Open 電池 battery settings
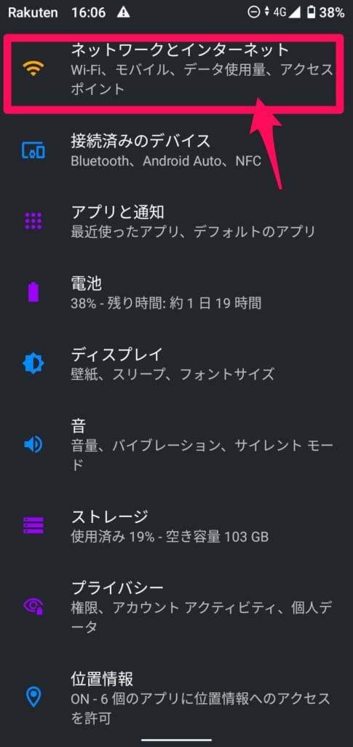The width and height of the screenshot is (353, 747). tap(176, 293)
